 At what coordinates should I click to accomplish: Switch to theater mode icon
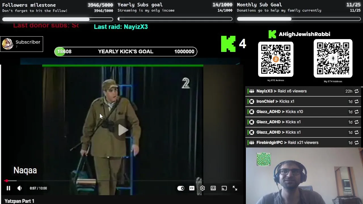pyautogui.click(x=213, y=188)
